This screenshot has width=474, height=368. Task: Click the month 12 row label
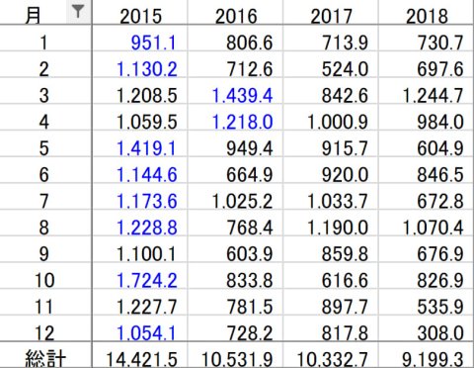44,333
